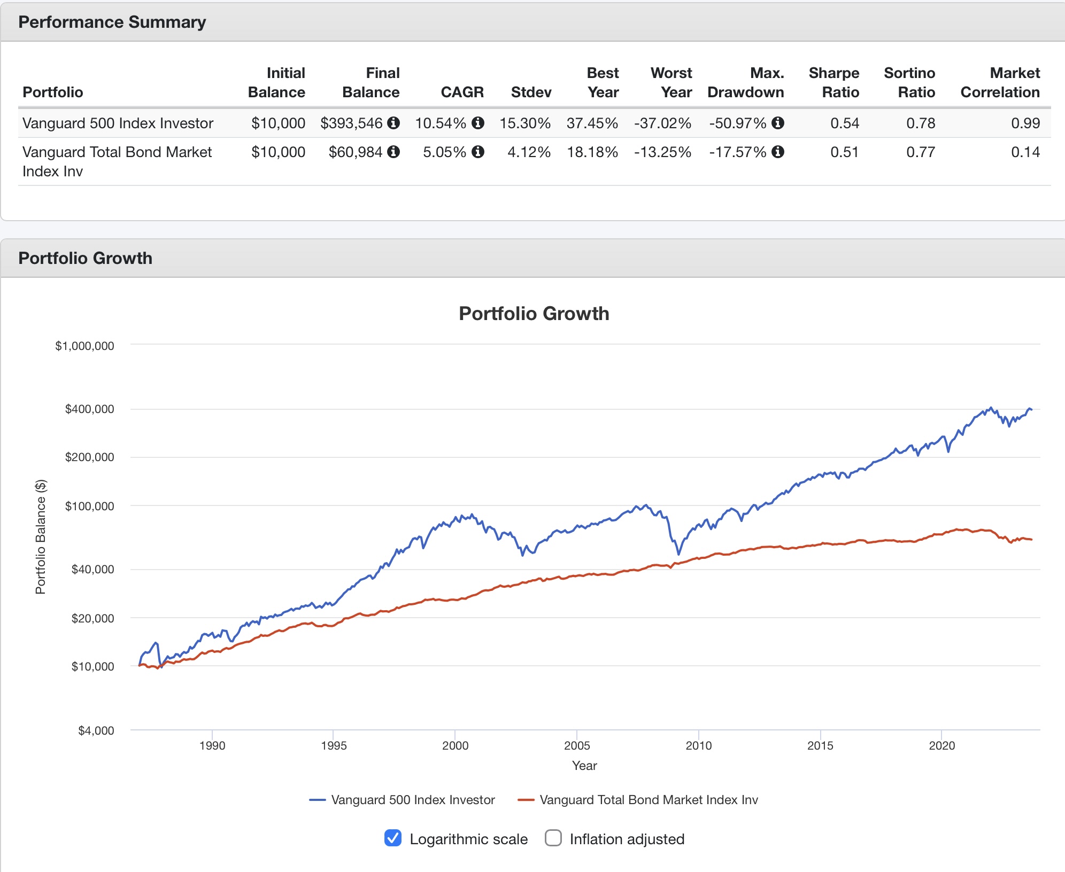Click the Portfolio Growth chart title
Screen dimensions: 1065x872
[x=534, y=314]
